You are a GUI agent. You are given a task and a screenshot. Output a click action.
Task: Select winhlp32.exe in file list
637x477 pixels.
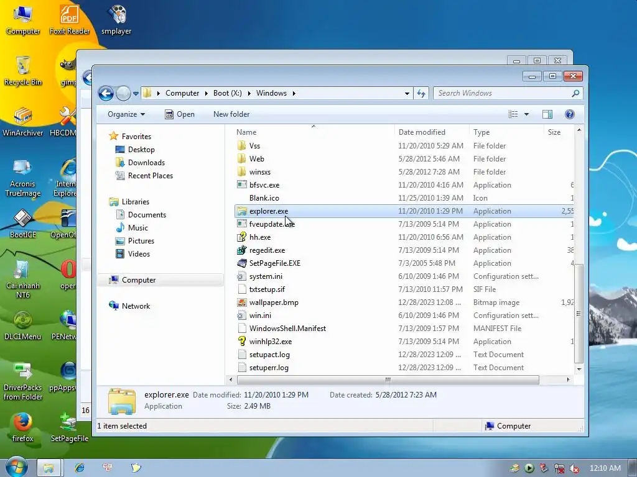tap(270, 342)
